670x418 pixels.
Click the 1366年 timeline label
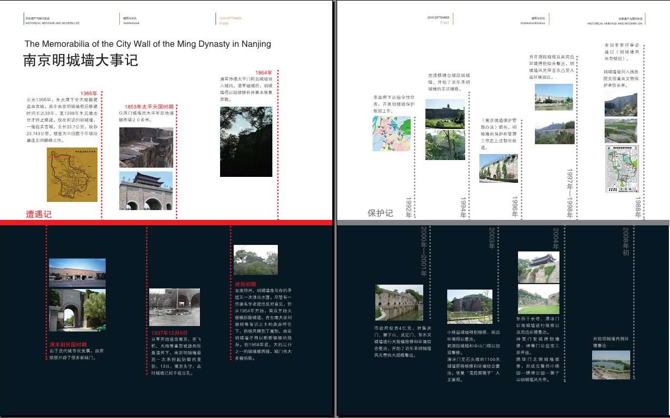click(89, 94)
